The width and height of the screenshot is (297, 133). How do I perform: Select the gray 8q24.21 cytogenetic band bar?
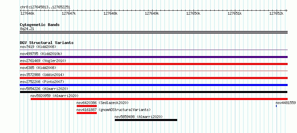(154, 32)
